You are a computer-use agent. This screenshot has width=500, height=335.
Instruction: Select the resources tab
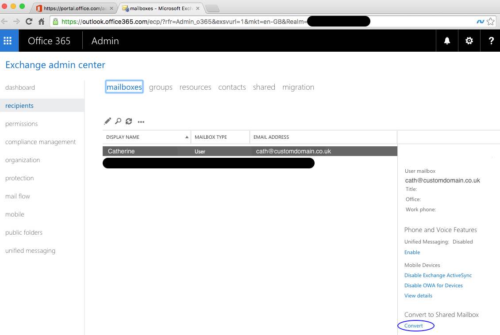tap(195, 87)
